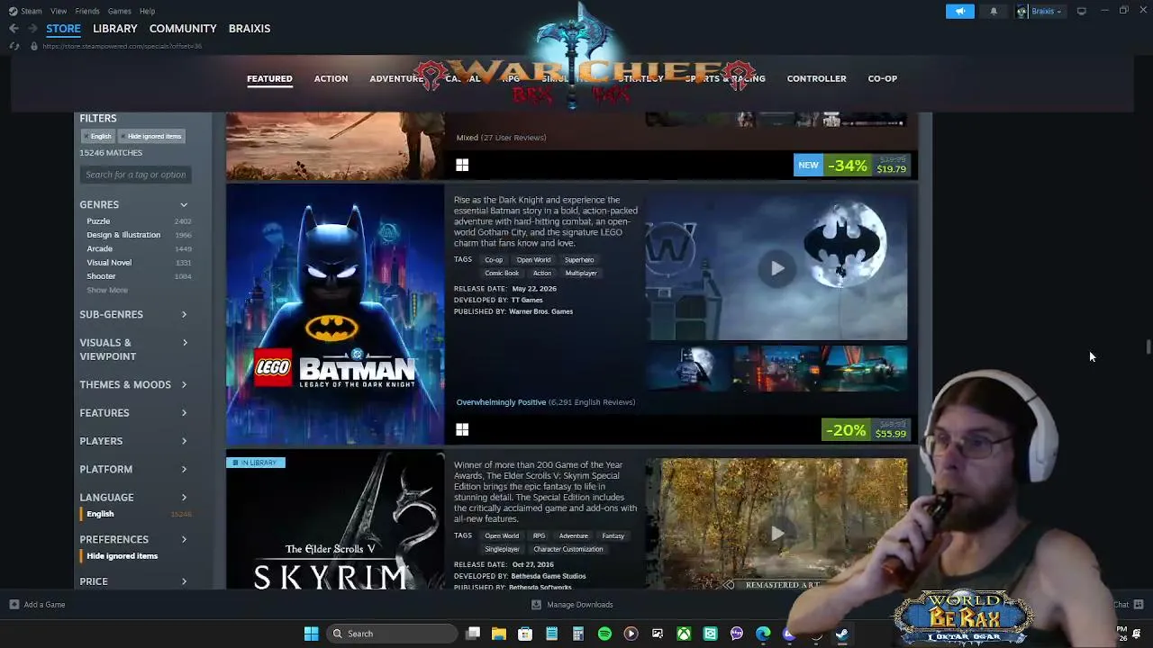Open the TT Games developer link

[527, 300]
